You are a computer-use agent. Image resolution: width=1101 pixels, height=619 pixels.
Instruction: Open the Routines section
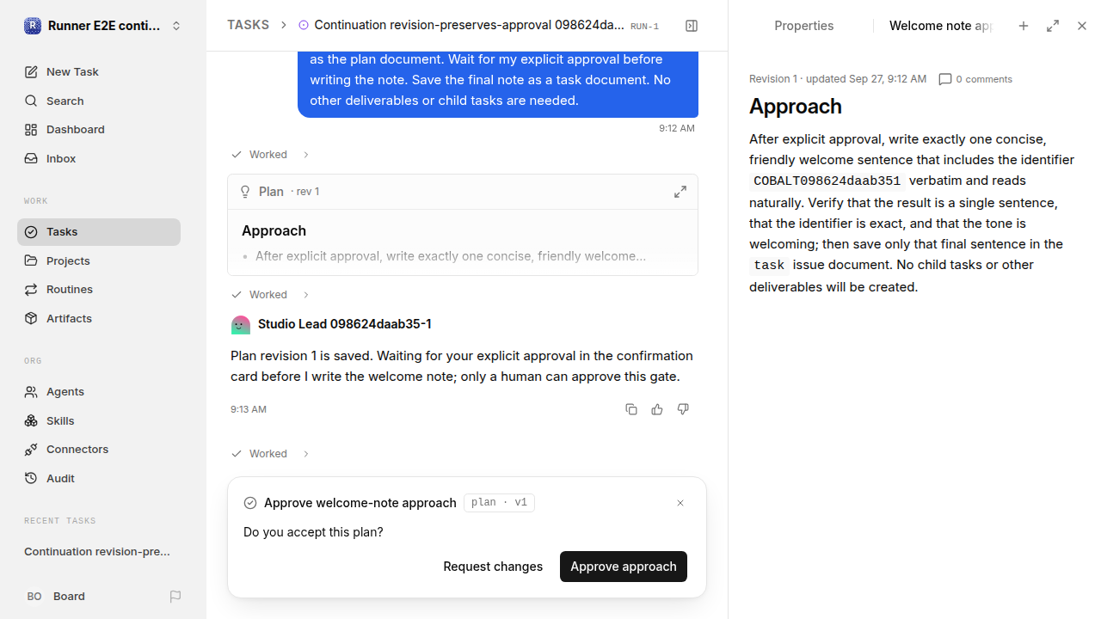[99, 290]
